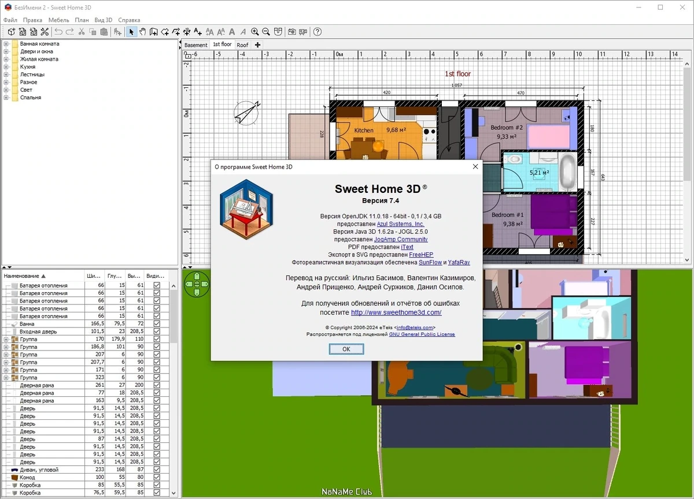Toggle bold text style icon
Screen dimensions: 694x499
(x=232, y=32)
